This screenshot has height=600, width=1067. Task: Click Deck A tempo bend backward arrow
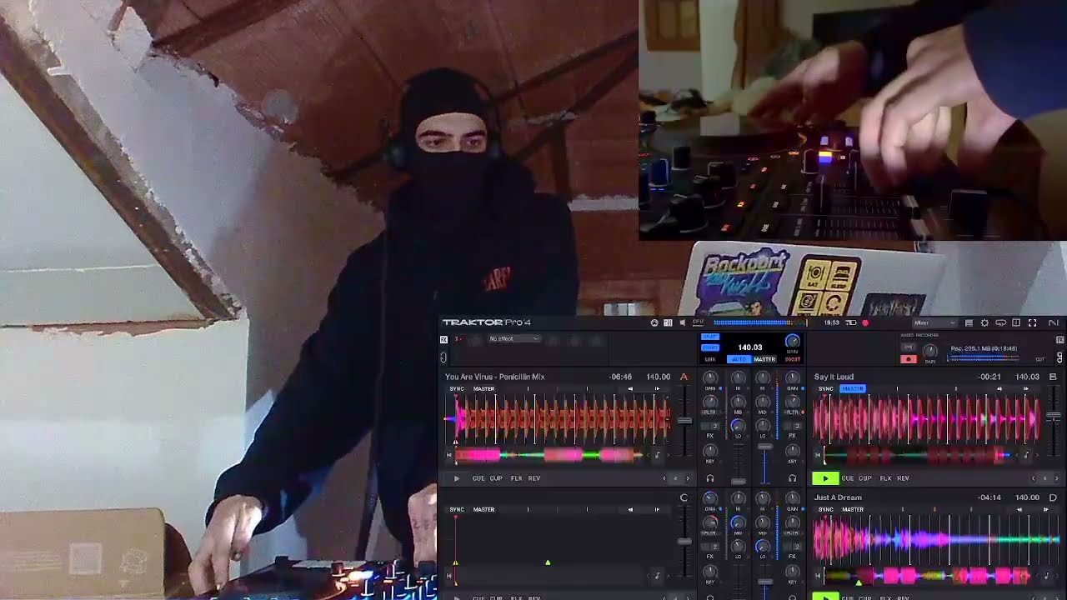coord(631,388)
